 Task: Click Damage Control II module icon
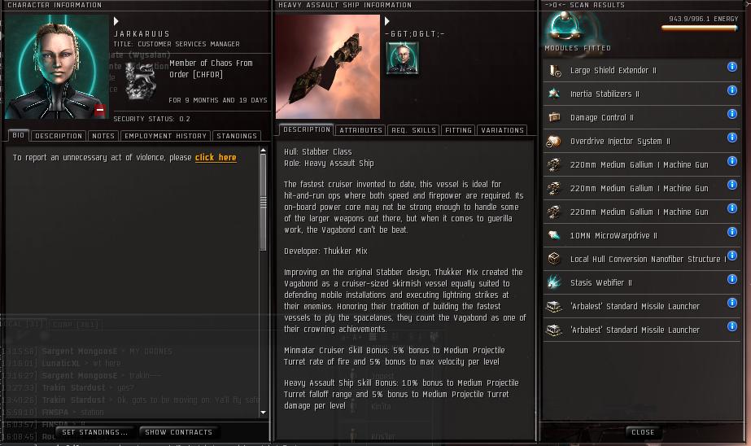coord(554,117)
